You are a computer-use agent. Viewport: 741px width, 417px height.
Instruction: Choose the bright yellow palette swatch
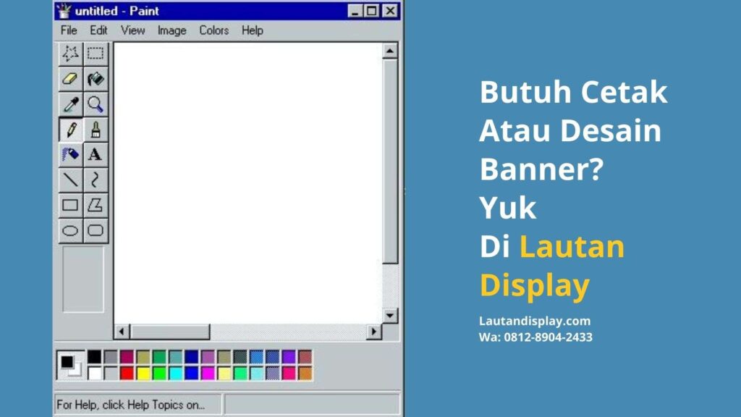tap(143, 374)
